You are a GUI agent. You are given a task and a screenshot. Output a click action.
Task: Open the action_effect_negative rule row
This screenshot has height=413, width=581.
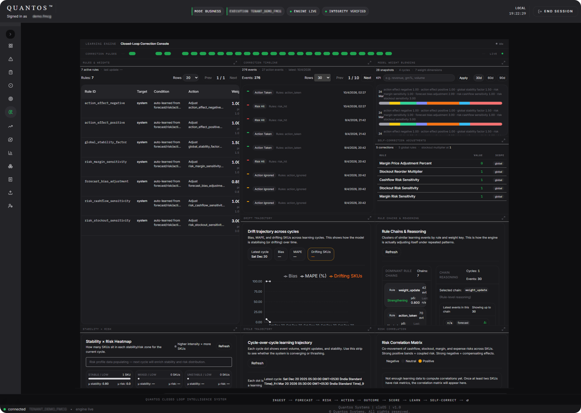pyautogui.click(x=160, y=108)
